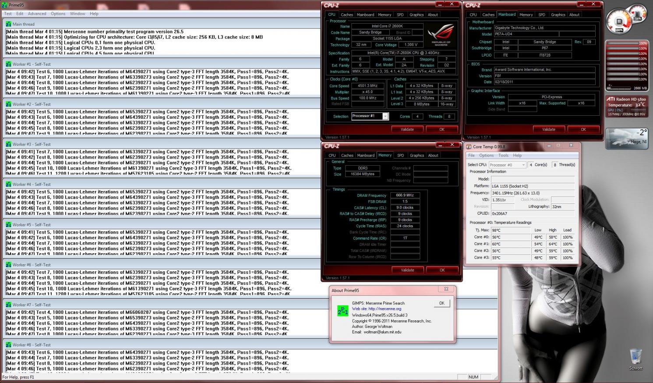Image resolution: width=653 pixels, height=383 pixels.
Task: Click Validate in the Memory window
Action: coord(407,270)
